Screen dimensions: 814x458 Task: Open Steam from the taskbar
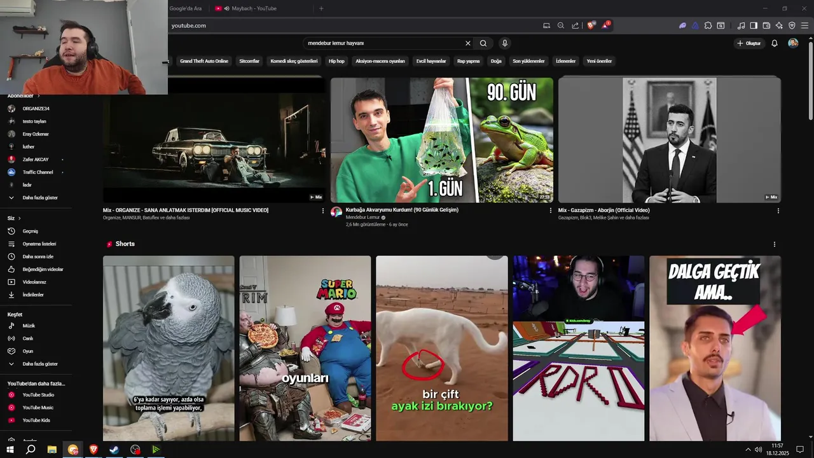pos(114,450)
